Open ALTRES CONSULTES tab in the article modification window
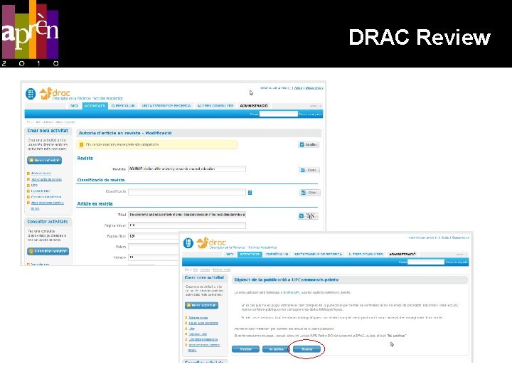This screenshot has height=384, width=512. pos(215,106)
